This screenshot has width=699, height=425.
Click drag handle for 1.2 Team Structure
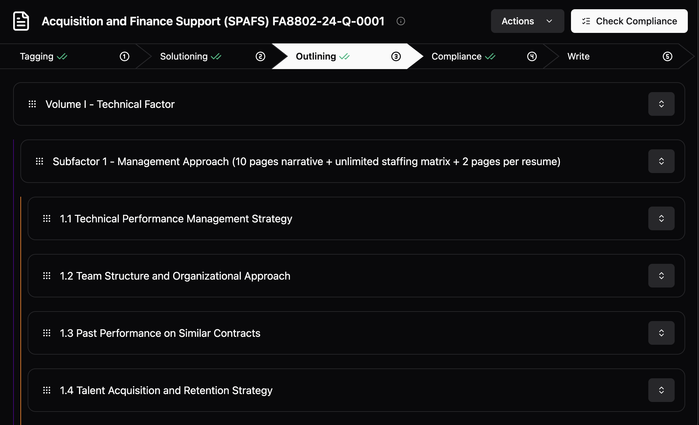[47, 276]
